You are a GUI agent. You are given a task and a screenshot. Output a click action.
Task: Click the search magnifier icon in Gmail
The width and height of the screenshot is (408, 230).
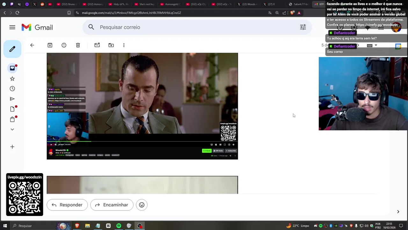[91, 27]
